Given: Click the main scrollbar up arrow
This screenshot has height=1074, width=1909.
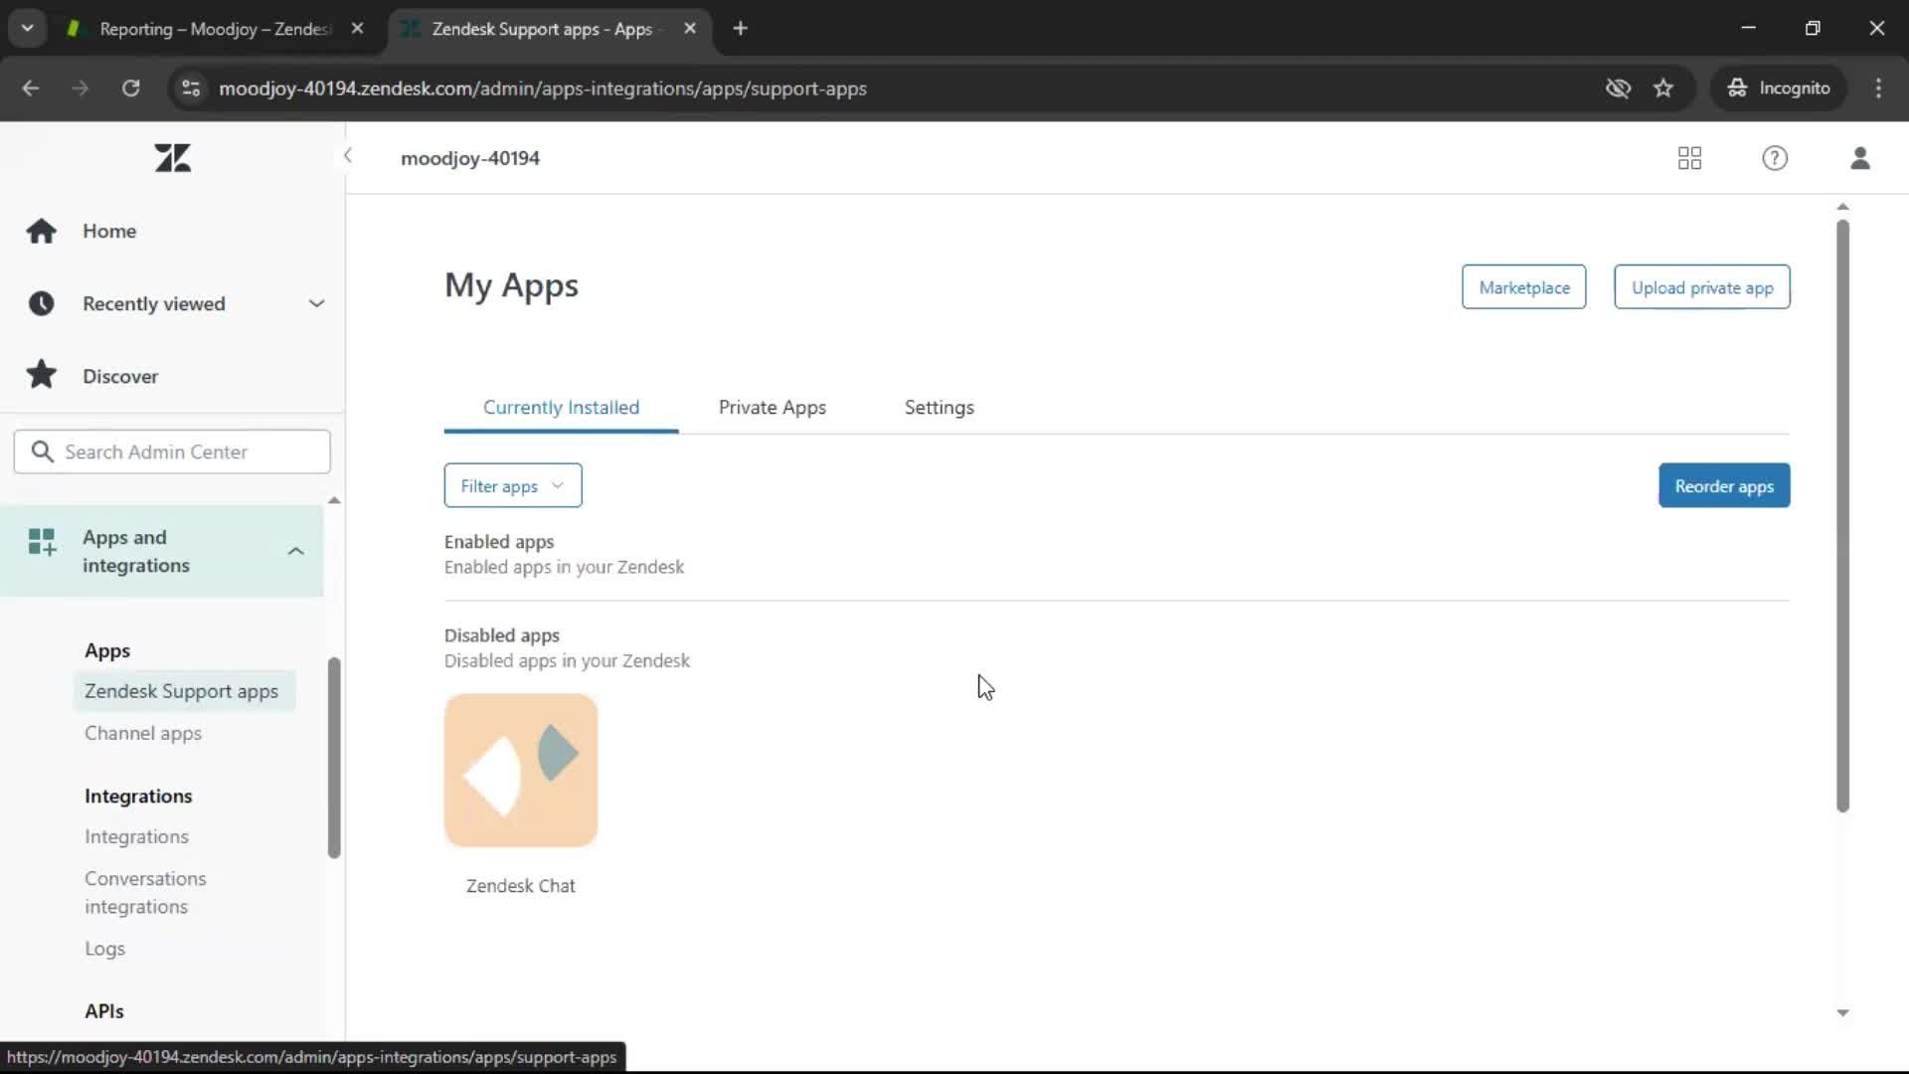Looking at the screenshot, I should (1842, 207).
